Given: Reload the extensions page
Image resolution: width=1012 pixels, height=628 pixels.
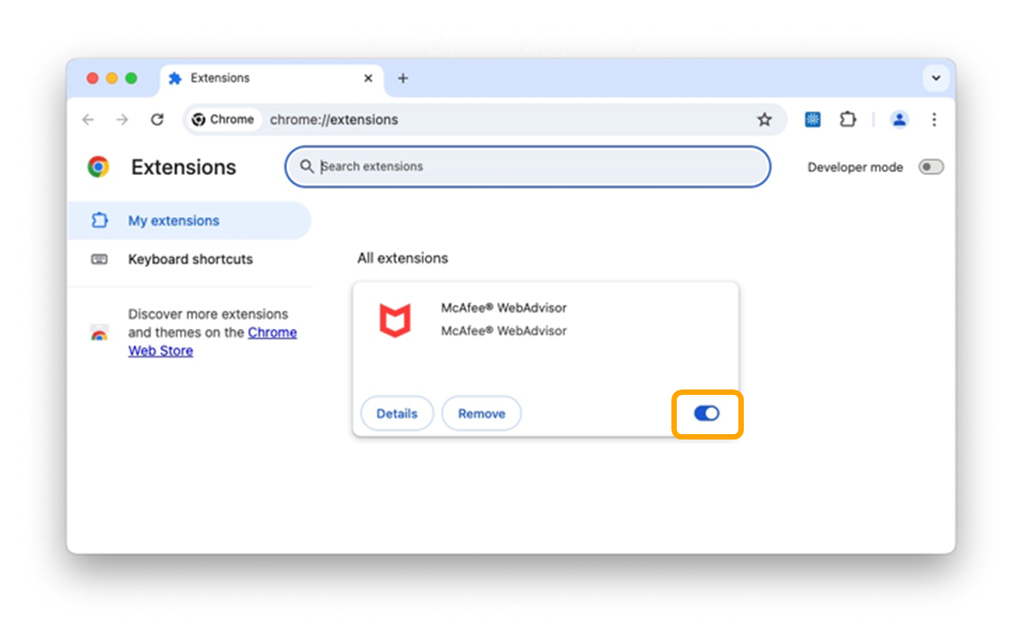Looking at the screenshot, I should [x=157, y=120].
